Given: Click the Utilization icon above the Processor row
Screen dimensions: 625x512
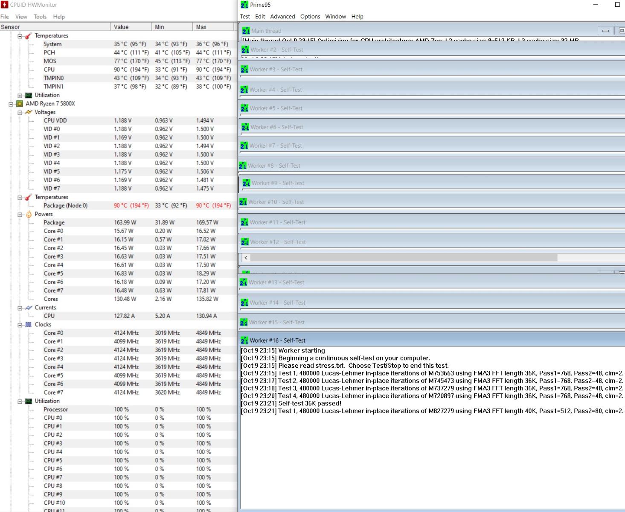Looking at the screenshot, I should click(29, 401).
